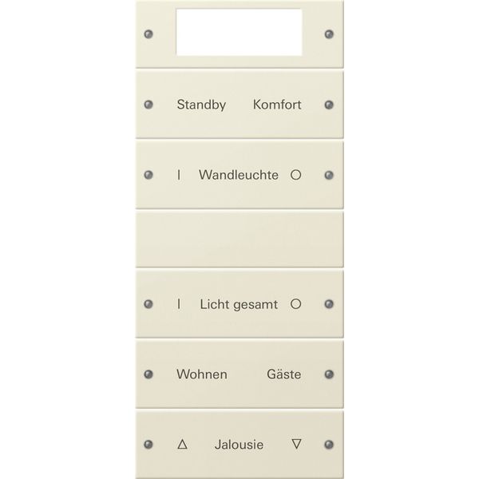Click the LED dot left of Wohnen
This screenshot has height=479, width=479.
(x=148, y=374)
